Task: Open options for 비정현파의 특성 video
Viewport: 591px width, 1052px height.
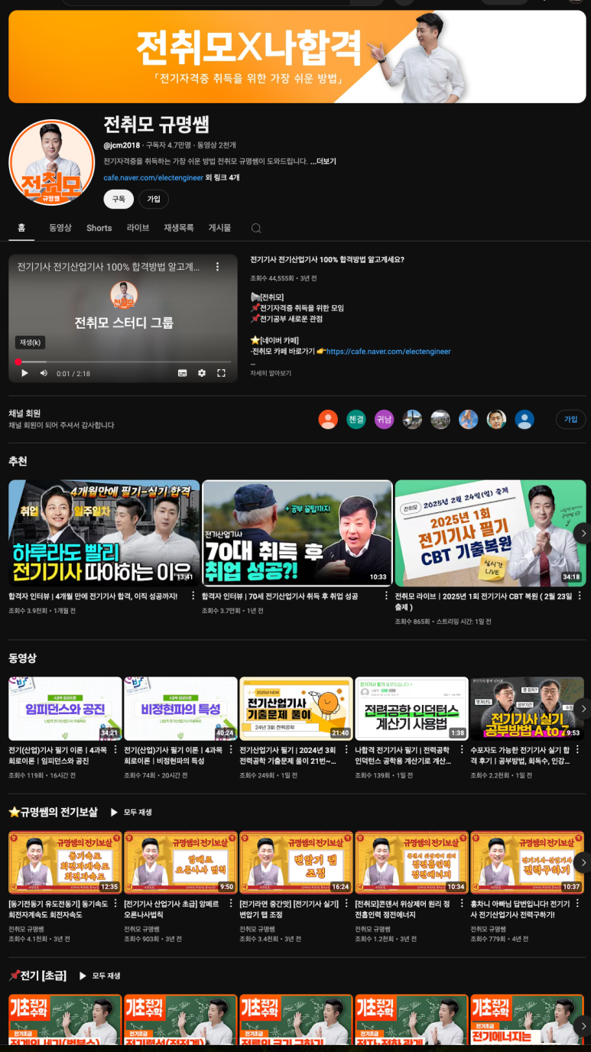Action: (231, 751)
